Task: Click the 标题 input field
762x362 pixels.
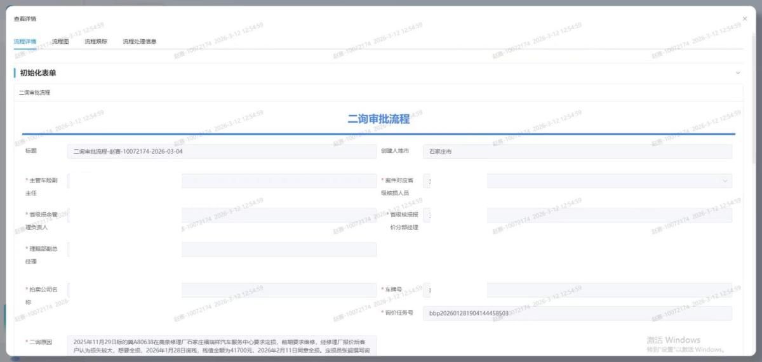Action: pyautogui.click(x=222, y=152)
